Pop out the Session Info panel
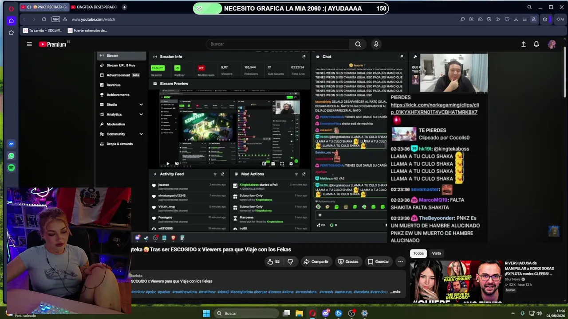The width and height of the screenshot is (568, 319). pyautogui.click(x=304, y=57)
